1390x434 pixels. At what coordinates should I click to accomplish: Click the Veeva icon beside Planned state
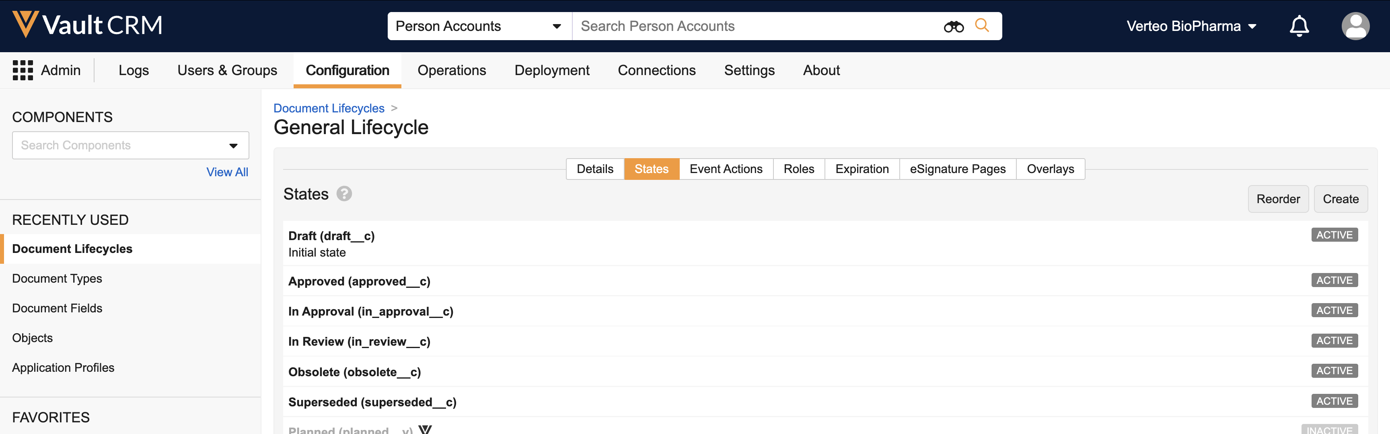[x=425, y=430]
